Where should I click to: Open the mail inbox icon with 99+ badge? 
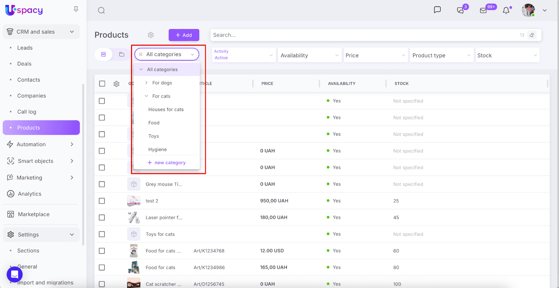click(x=484, y=10)
